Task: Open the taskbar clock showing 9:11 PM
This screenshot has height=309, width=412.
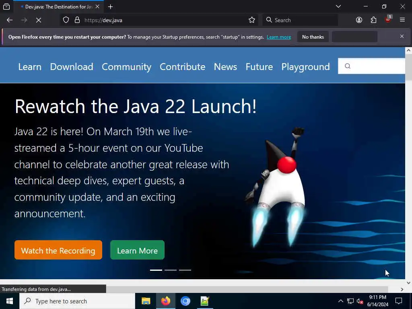Action: 377,301
